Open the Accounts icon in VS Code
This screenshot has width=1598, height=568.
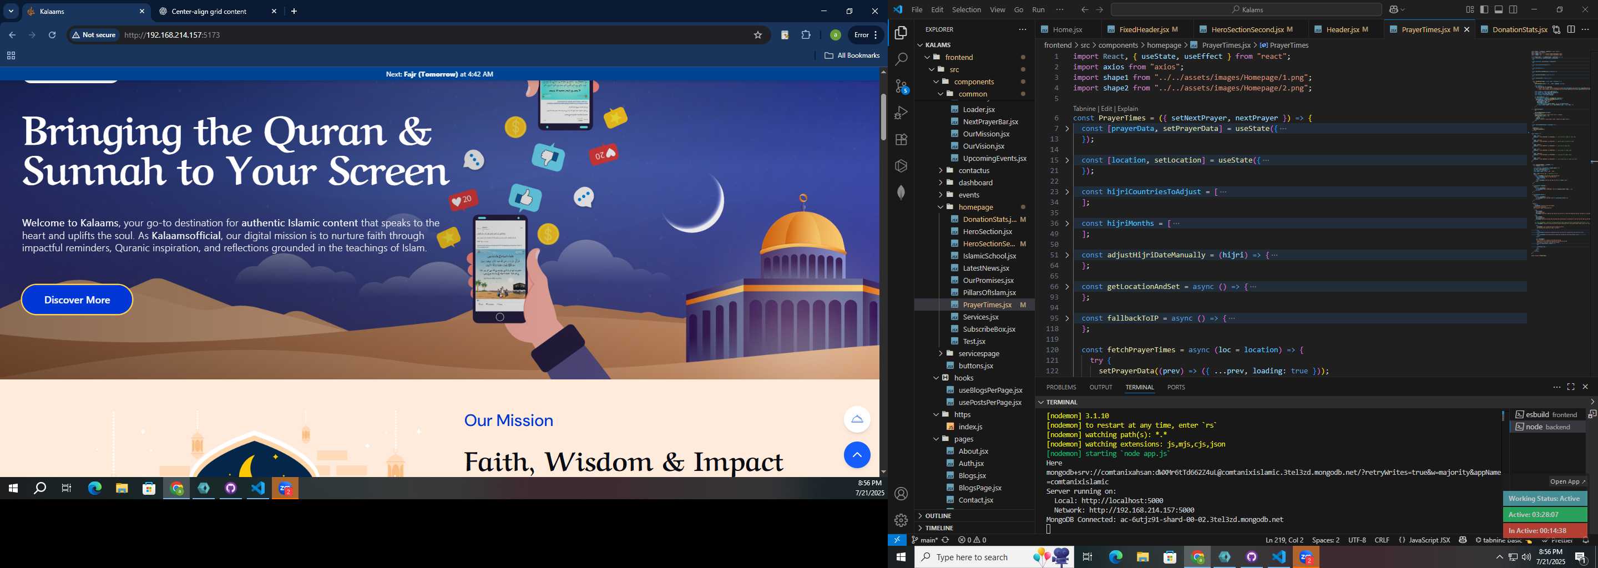(901, 494)
